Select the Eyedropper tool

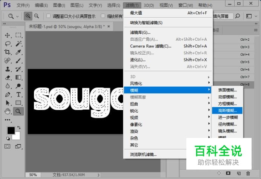[x=18, y=52]
